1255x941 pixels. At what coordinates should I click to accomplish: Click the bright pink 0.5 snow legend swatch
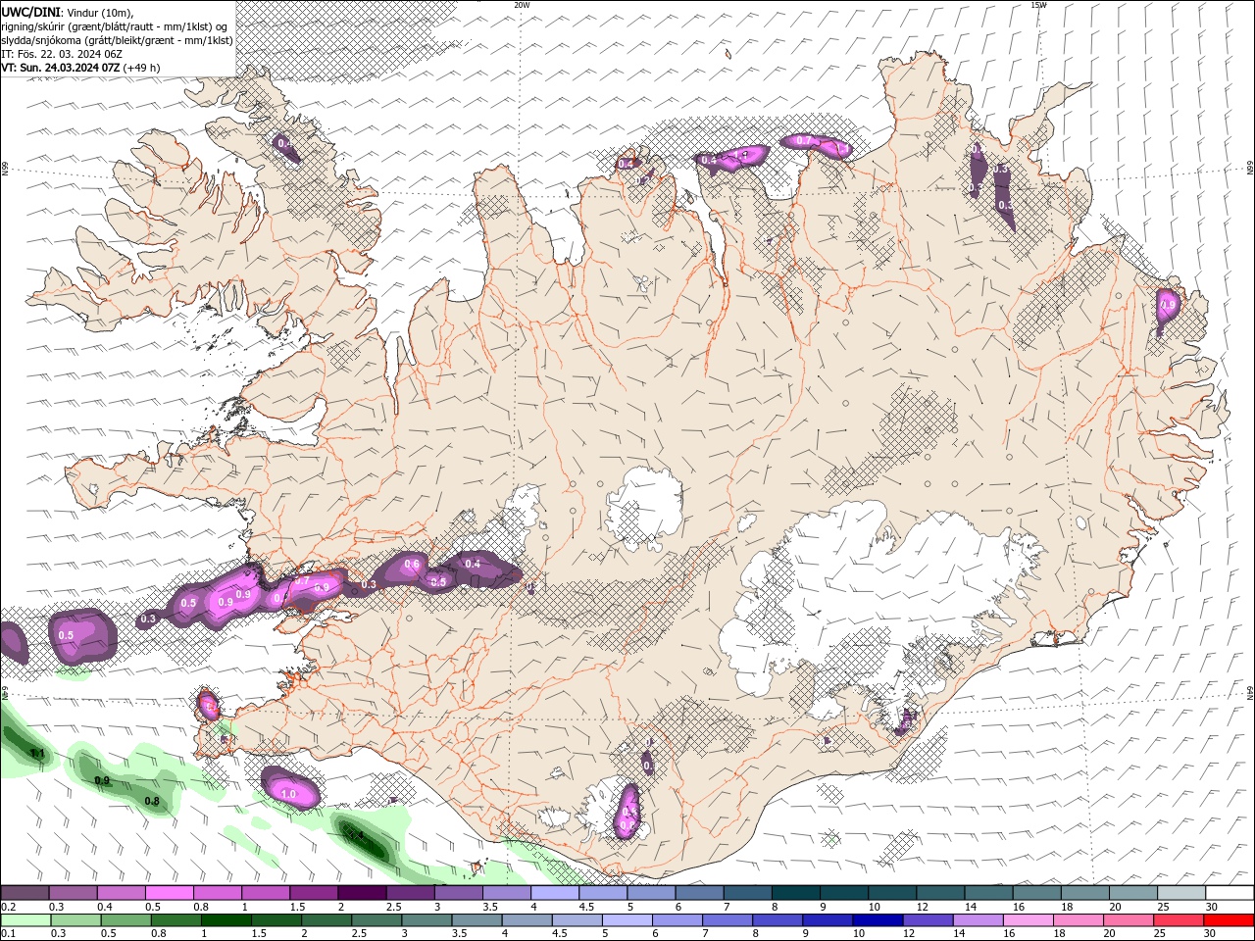pyautogui.click(x=169, y=893)
